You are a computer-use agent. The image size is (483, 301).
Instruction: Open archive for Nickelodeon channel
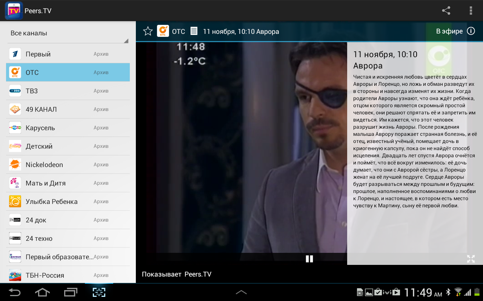pos(101,165)
